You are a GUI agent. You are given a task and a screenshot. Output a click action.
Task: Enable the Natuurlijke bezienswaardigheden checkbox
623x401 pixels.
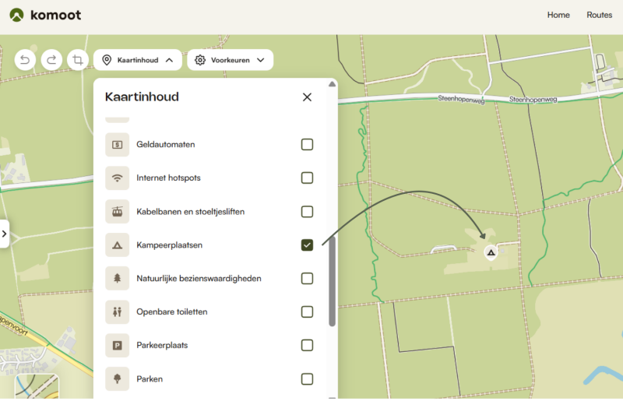tap(307, 279)
